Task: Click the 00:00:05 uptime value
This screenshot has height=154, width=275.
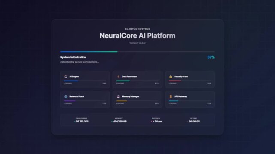Action: (194, 121)
